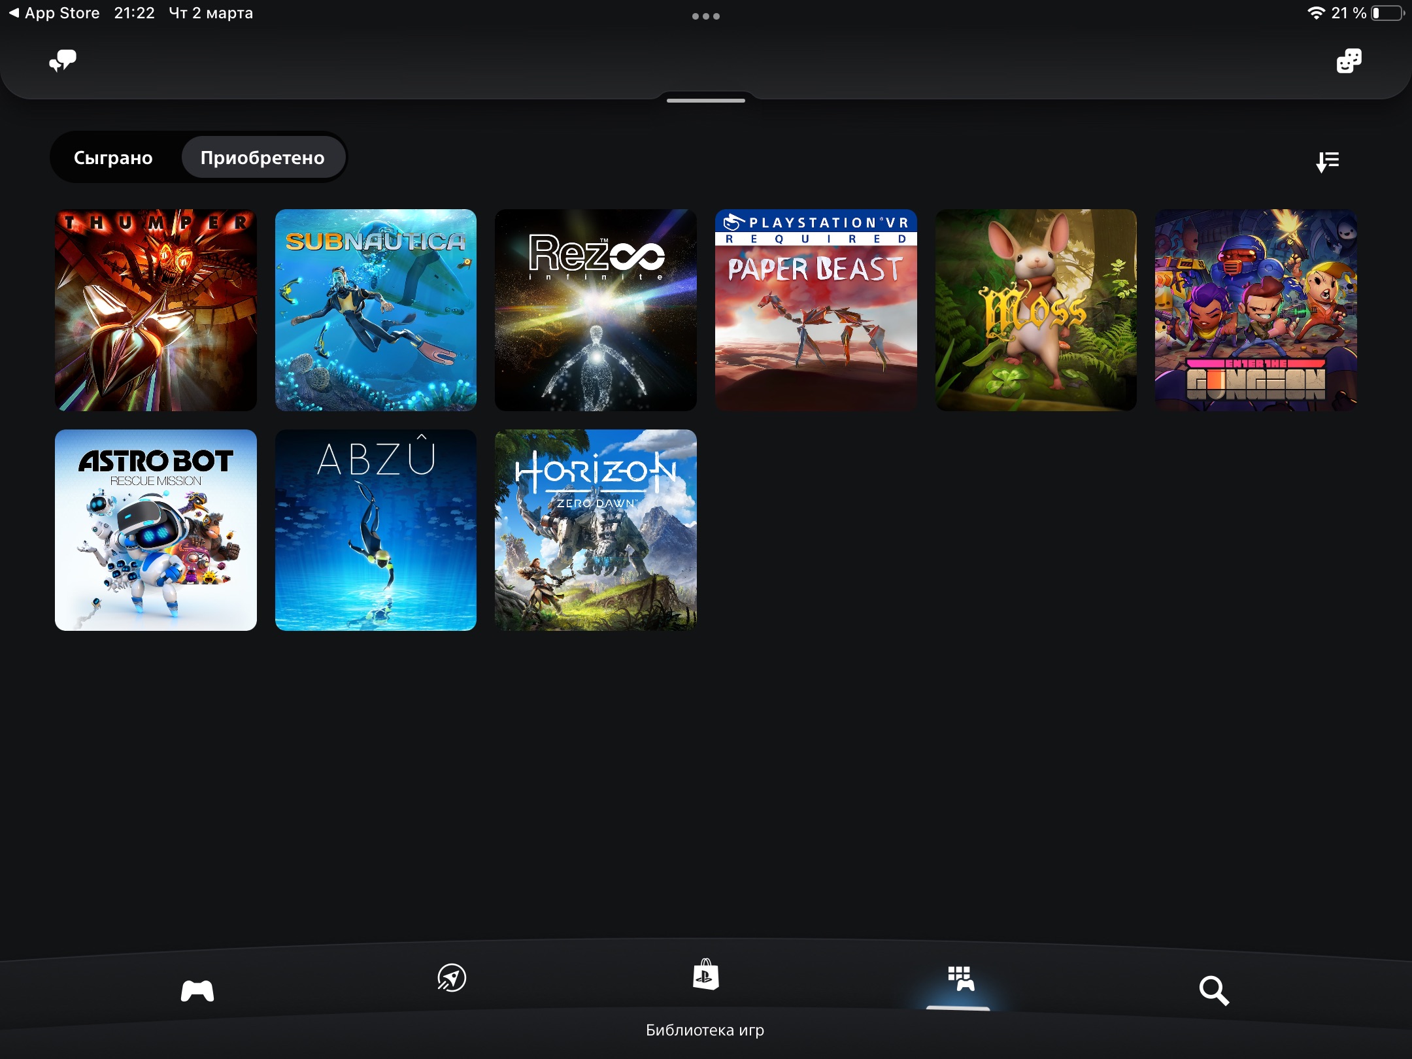Screen dimensions: 1412x1059
Task: Select the Game Library grid icon
Action: pos(960,979)
